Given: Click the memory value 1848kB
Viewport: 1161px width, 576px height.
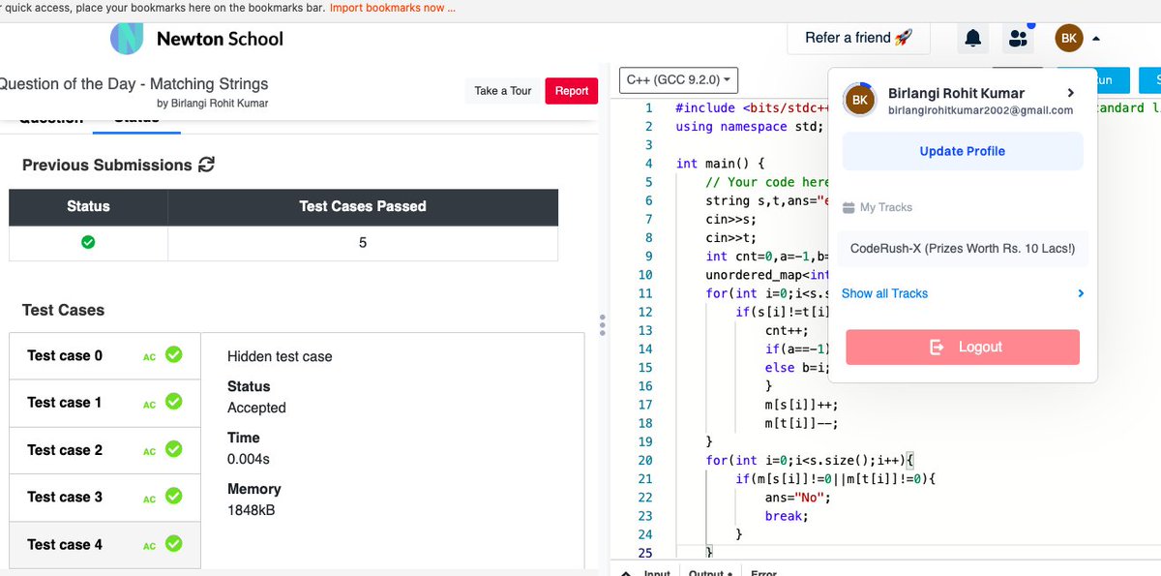Looking at the screenshot, I should click(x=252, y=509).
